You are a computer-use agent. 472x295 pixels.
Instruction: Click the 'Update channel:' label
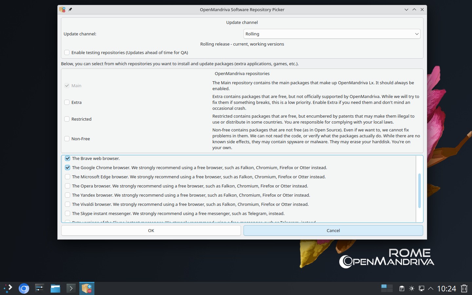tap(80, 34)
